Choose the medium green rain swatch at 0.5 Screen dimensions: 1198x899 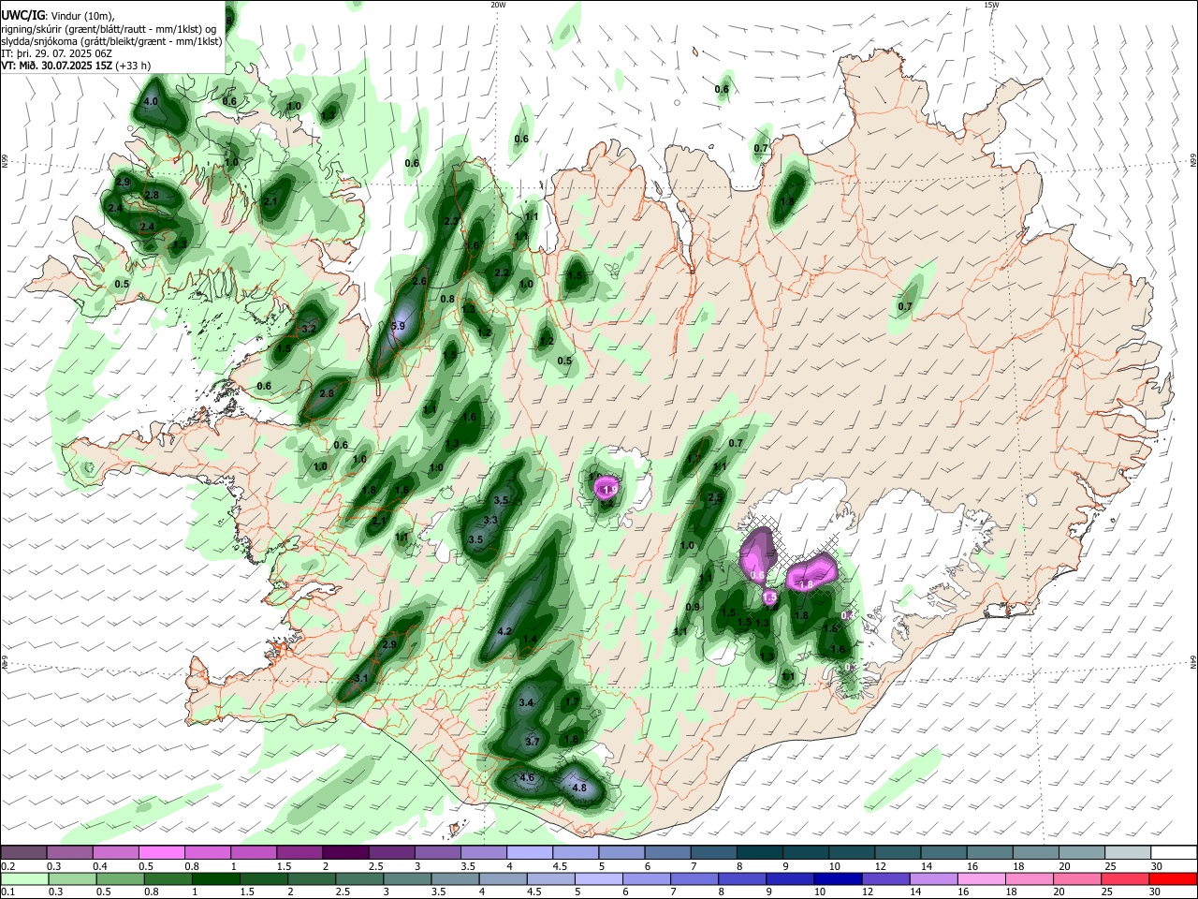click(x=120, y=878)
